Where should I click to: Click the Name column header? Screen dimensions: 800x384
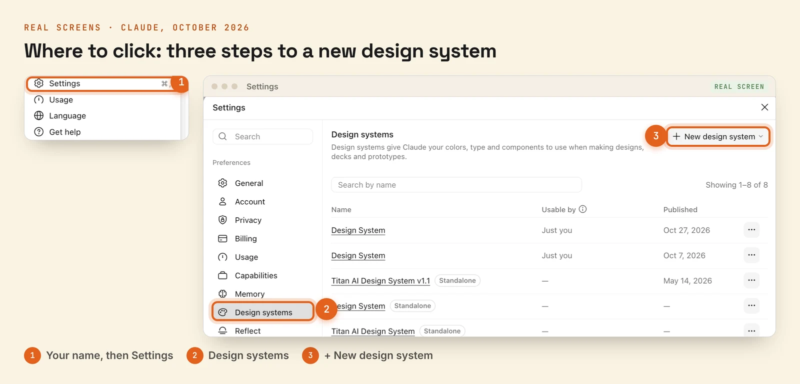(341, 210)
